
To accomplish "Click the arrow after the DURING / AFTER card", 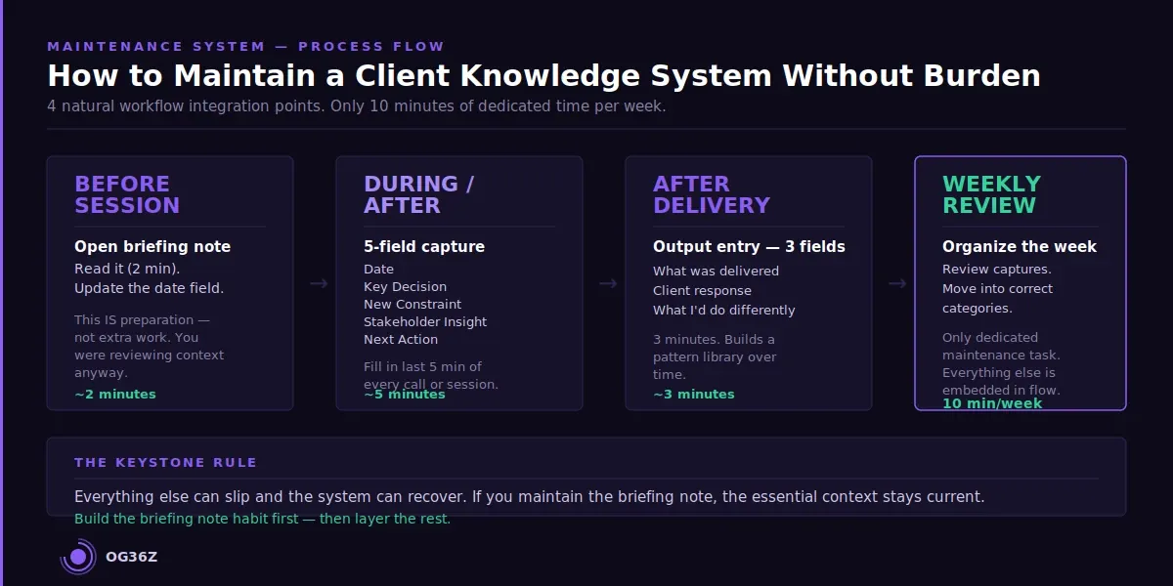I will click(609, 283).
